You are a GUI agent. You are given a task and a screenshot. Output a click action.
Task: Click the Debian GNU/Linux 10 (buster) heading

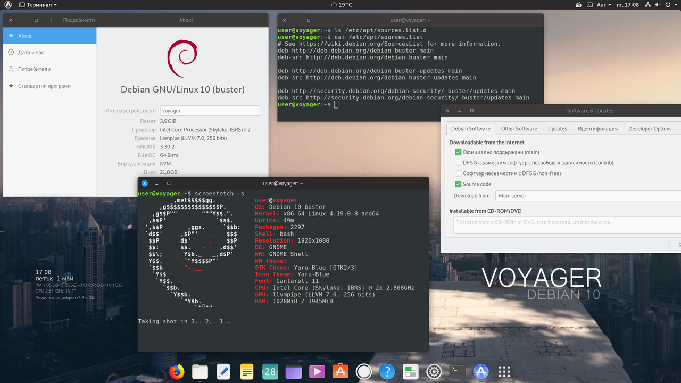pyautogui.click(x=182, y=89)
